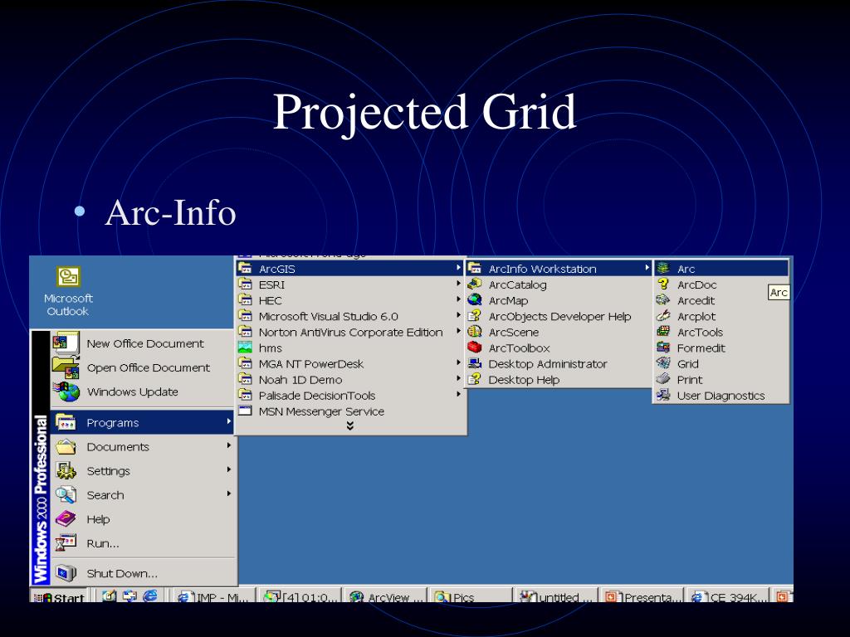Image resolution: width=850 pixels, height=637 pixels.
Task: Expand the Settings submenu arrow
Action: pos(229,469)
